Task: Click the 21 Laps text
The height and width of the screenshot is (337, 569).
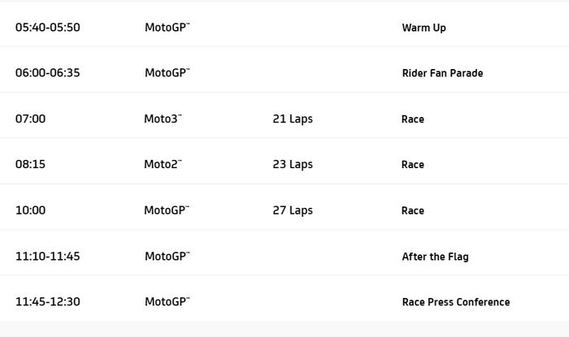Action: (293, 119)
